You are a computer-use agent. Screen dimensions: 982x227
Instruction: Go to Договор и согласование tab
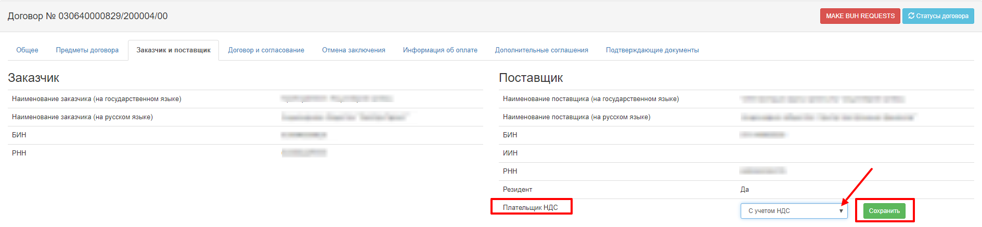tap(266, 50)
